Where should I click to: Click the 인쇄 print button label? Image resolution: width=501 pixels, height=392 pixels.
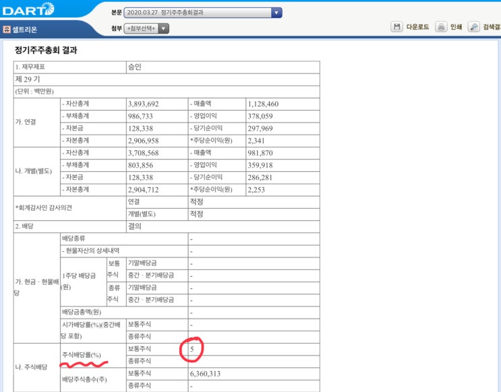point(456,27)
